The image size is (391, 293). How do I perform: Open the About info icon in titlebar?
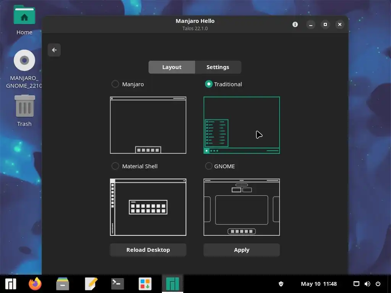pos(295,24)
